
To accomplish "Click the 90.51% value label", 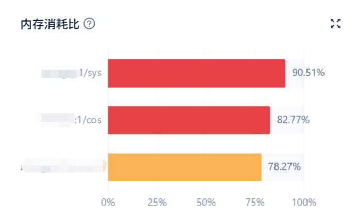I will (308, 73).
